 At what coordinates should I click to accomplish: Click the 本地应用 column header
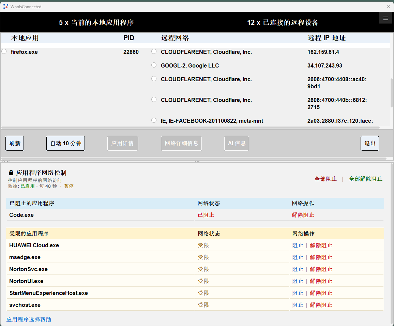pos(25,38)
